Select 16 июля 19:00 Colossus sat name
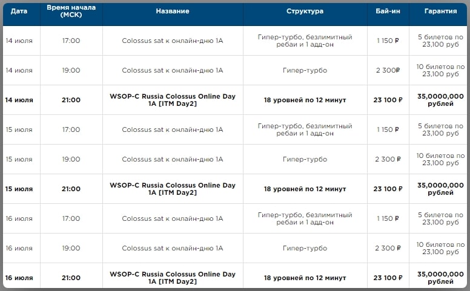Image resolution: width=470 pixels, height=291 pixels. click(173, 248)
